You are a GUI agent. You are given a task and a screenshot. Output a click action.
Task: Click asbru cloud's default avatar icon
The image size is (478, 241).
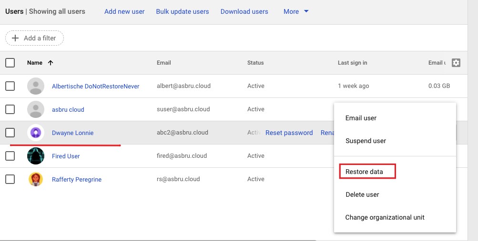coord(36,109)
